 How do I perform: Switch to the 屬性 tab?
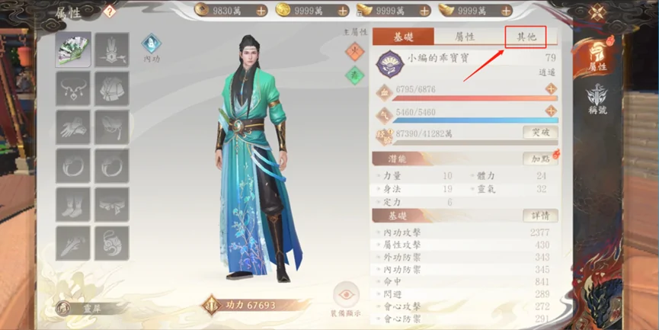tap(465, 37)
